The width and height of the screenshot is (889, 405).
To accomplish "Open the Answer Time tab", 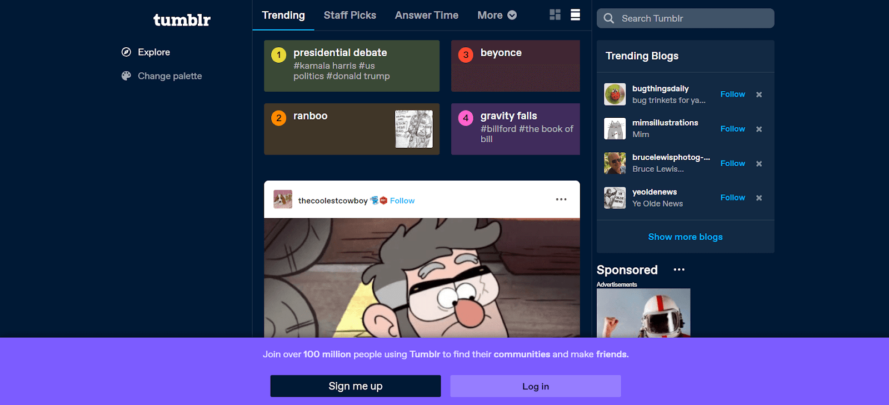I will coord(427,16).
